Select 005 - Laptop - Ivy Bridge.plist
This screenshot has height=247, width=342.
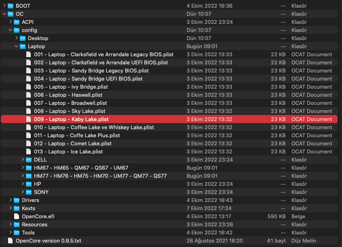[169, 87]
